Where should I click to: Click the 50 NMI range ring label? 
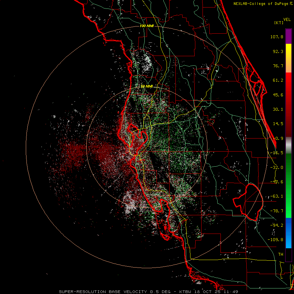pyautogui.click(x=147, y=87)
